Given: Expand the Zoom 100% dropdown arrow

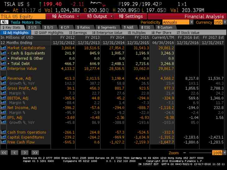Looking at the screenshot, I should coord(225,153).
